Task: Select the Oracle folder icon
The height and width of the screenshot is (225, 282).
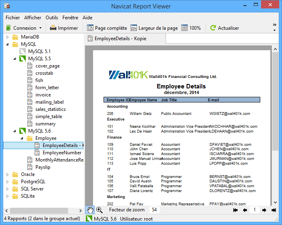Action: pyautogui.click(x=15, y=174)
